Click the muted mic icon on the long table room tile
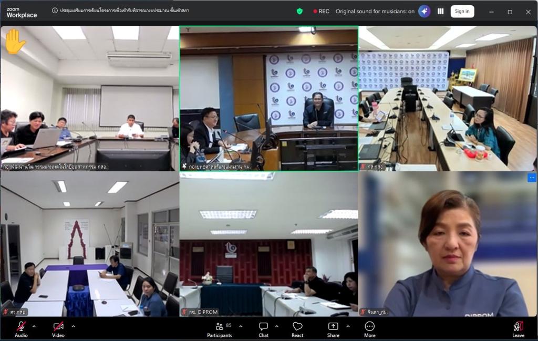 point(363,167)
